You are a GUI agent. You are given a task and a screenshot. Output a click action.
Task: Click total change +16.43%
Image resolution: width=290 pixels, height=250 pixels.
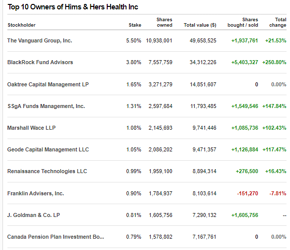pos(276,171)
